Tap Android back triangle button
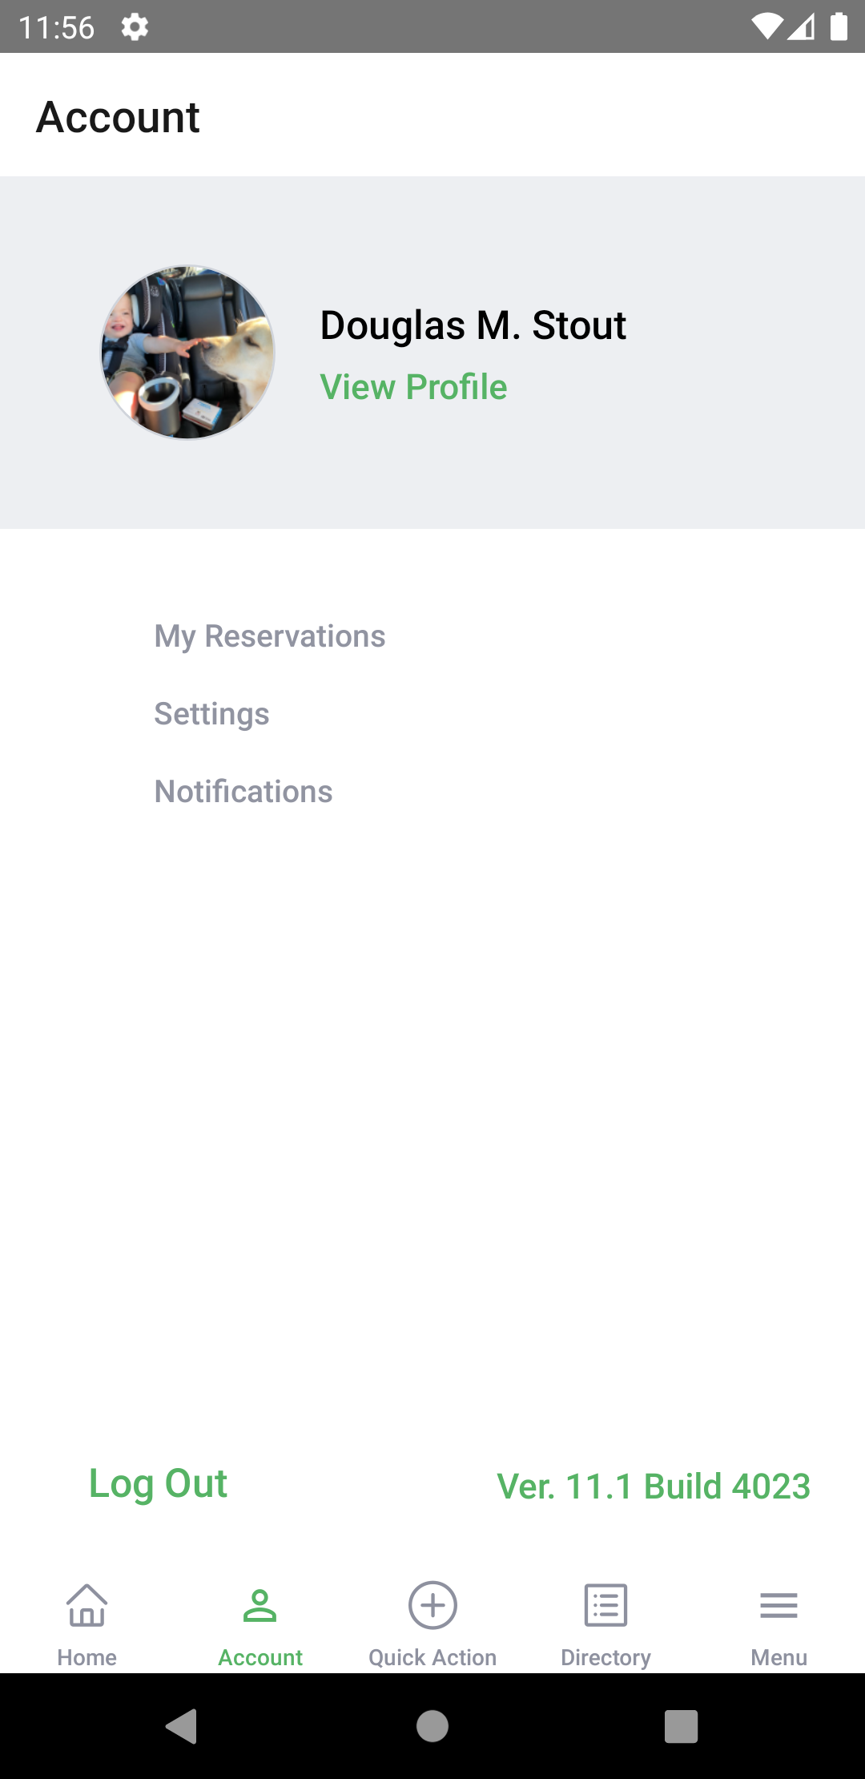 coord(181,1726)
